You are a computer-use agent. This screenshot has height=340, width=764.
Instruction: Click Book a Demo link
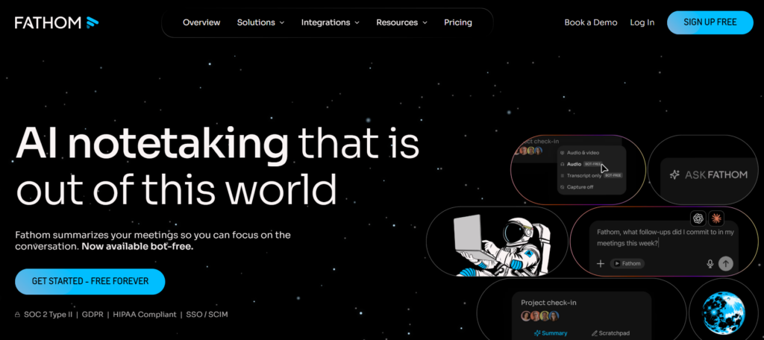[x=591, y=22]
